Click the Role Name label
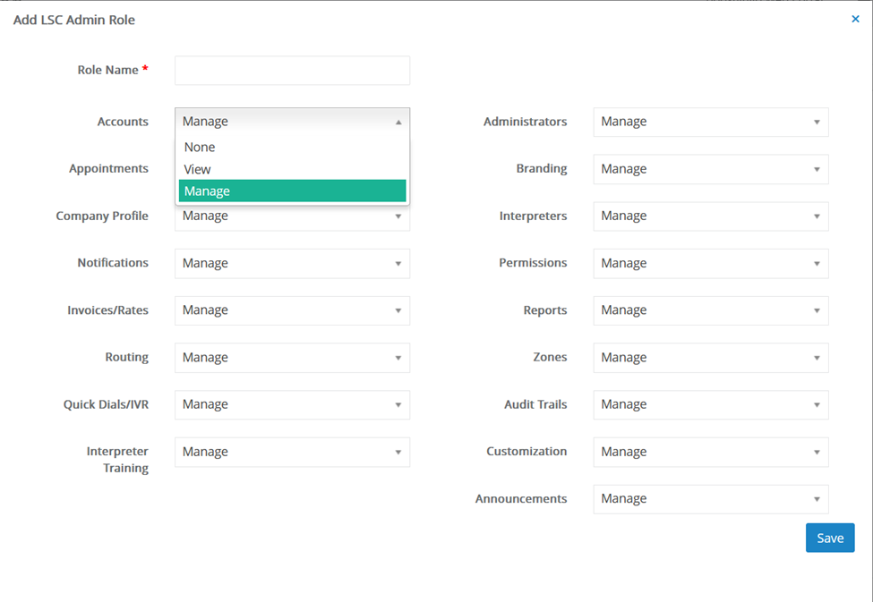Image resolution: width=873 pixels, height=602 pixels. [113, 70]
